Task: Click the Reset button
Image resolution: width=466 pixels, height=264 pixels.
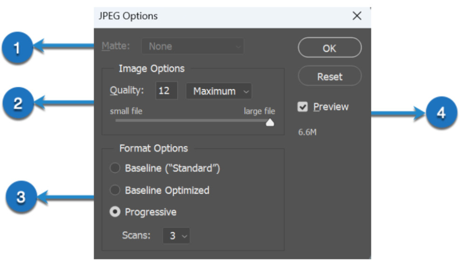Action: (x=329, y=76)
